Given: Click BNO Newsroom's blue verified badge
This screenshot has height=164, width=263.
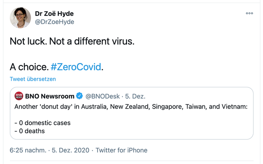Looking at the screenshot, I should click(x=80, y=96).
